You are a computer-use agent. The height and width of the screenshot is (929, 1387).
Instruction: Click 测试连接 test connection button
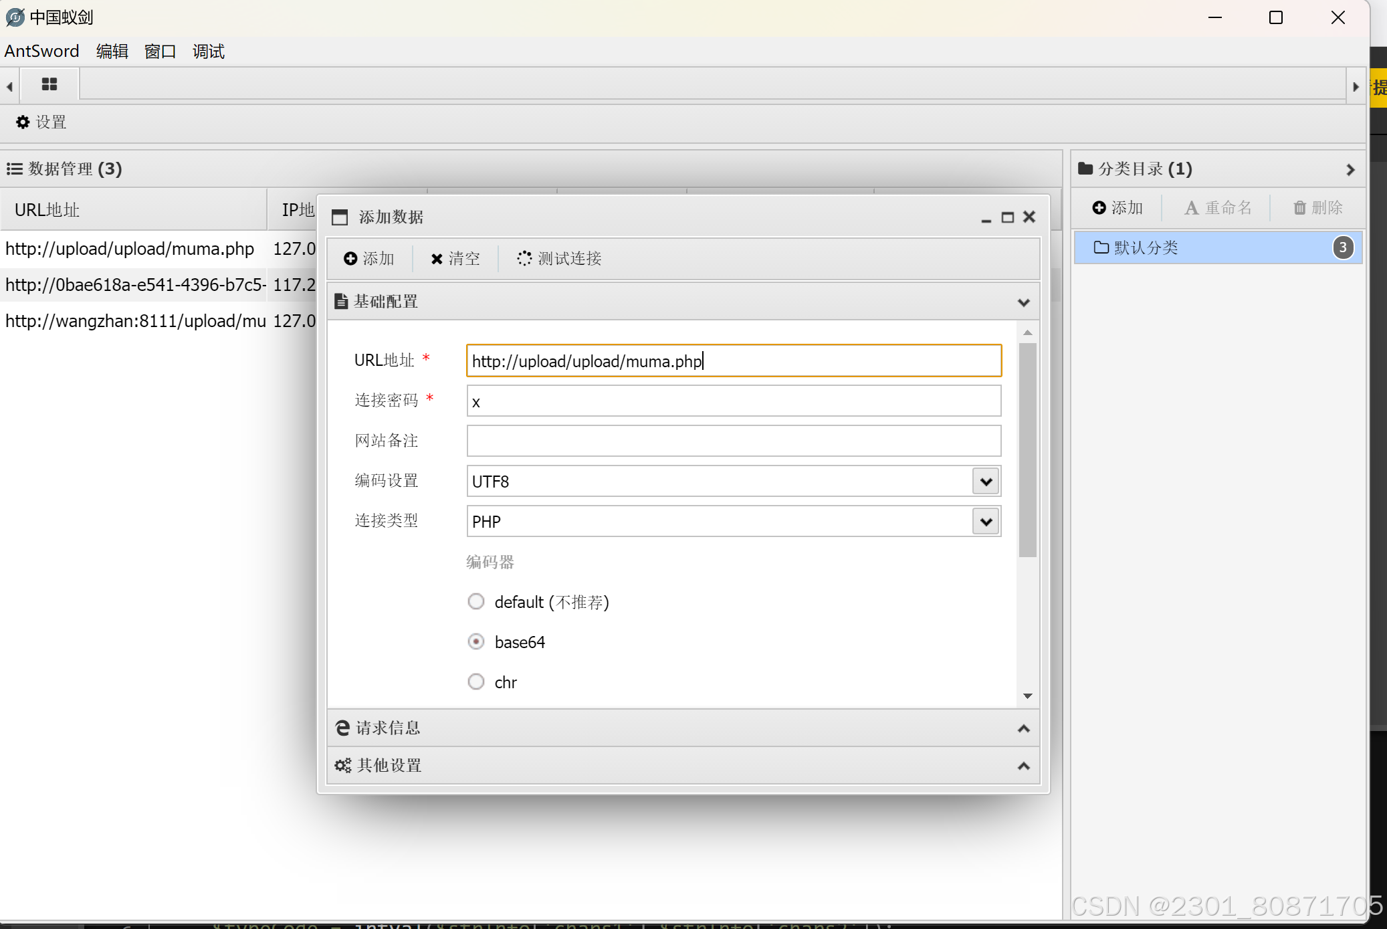coord(559,259)
